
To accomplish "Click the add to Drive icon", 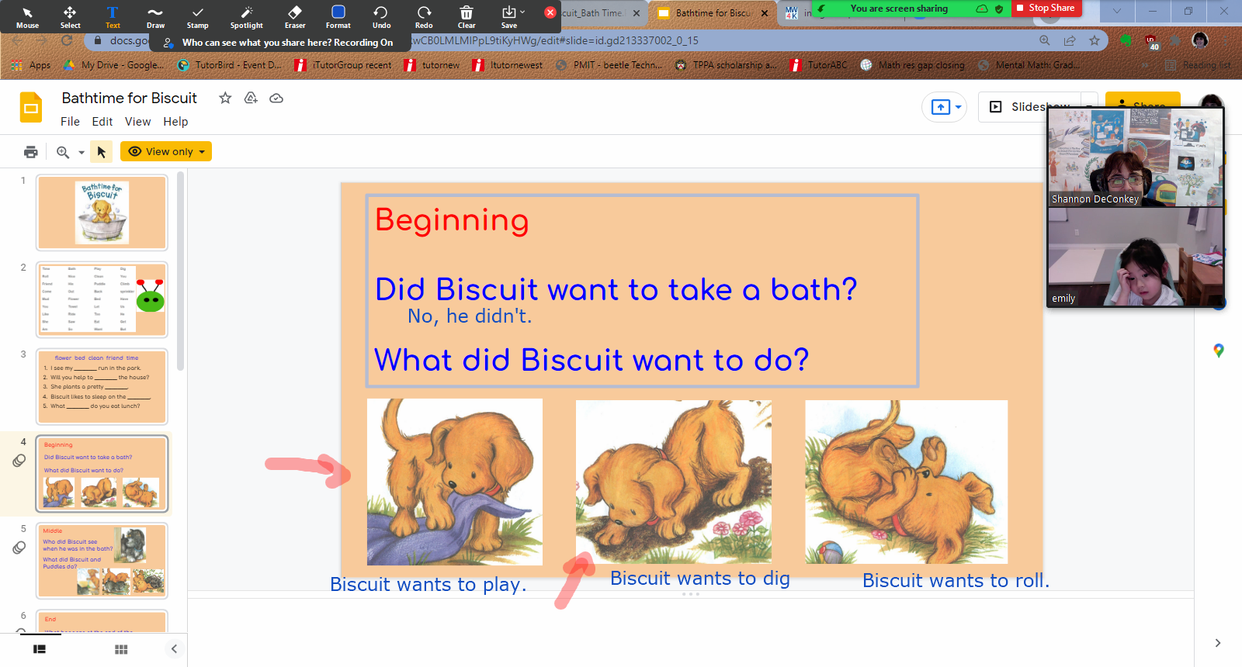I will pos(251,98).
